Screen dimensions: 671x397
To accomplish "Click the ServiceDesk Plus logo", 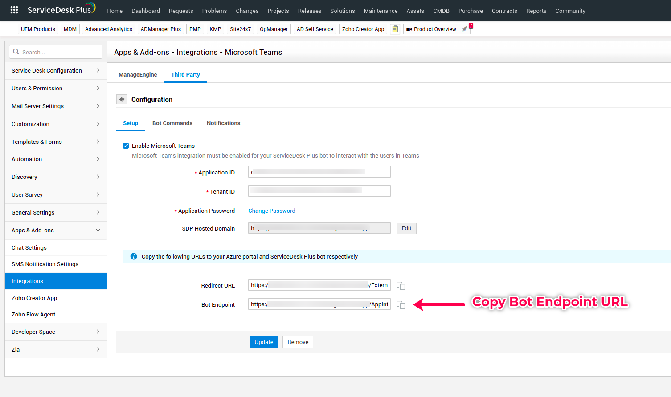I will click(x=61, y=9).
